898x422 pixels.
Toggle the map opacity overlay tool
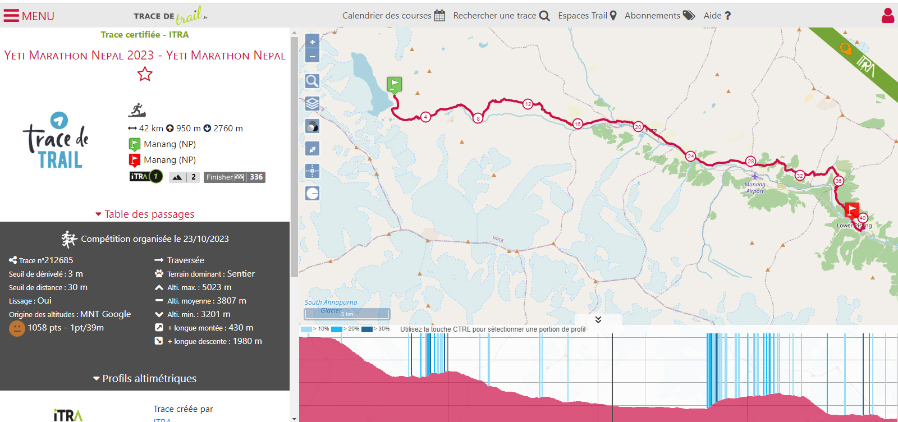313,126
